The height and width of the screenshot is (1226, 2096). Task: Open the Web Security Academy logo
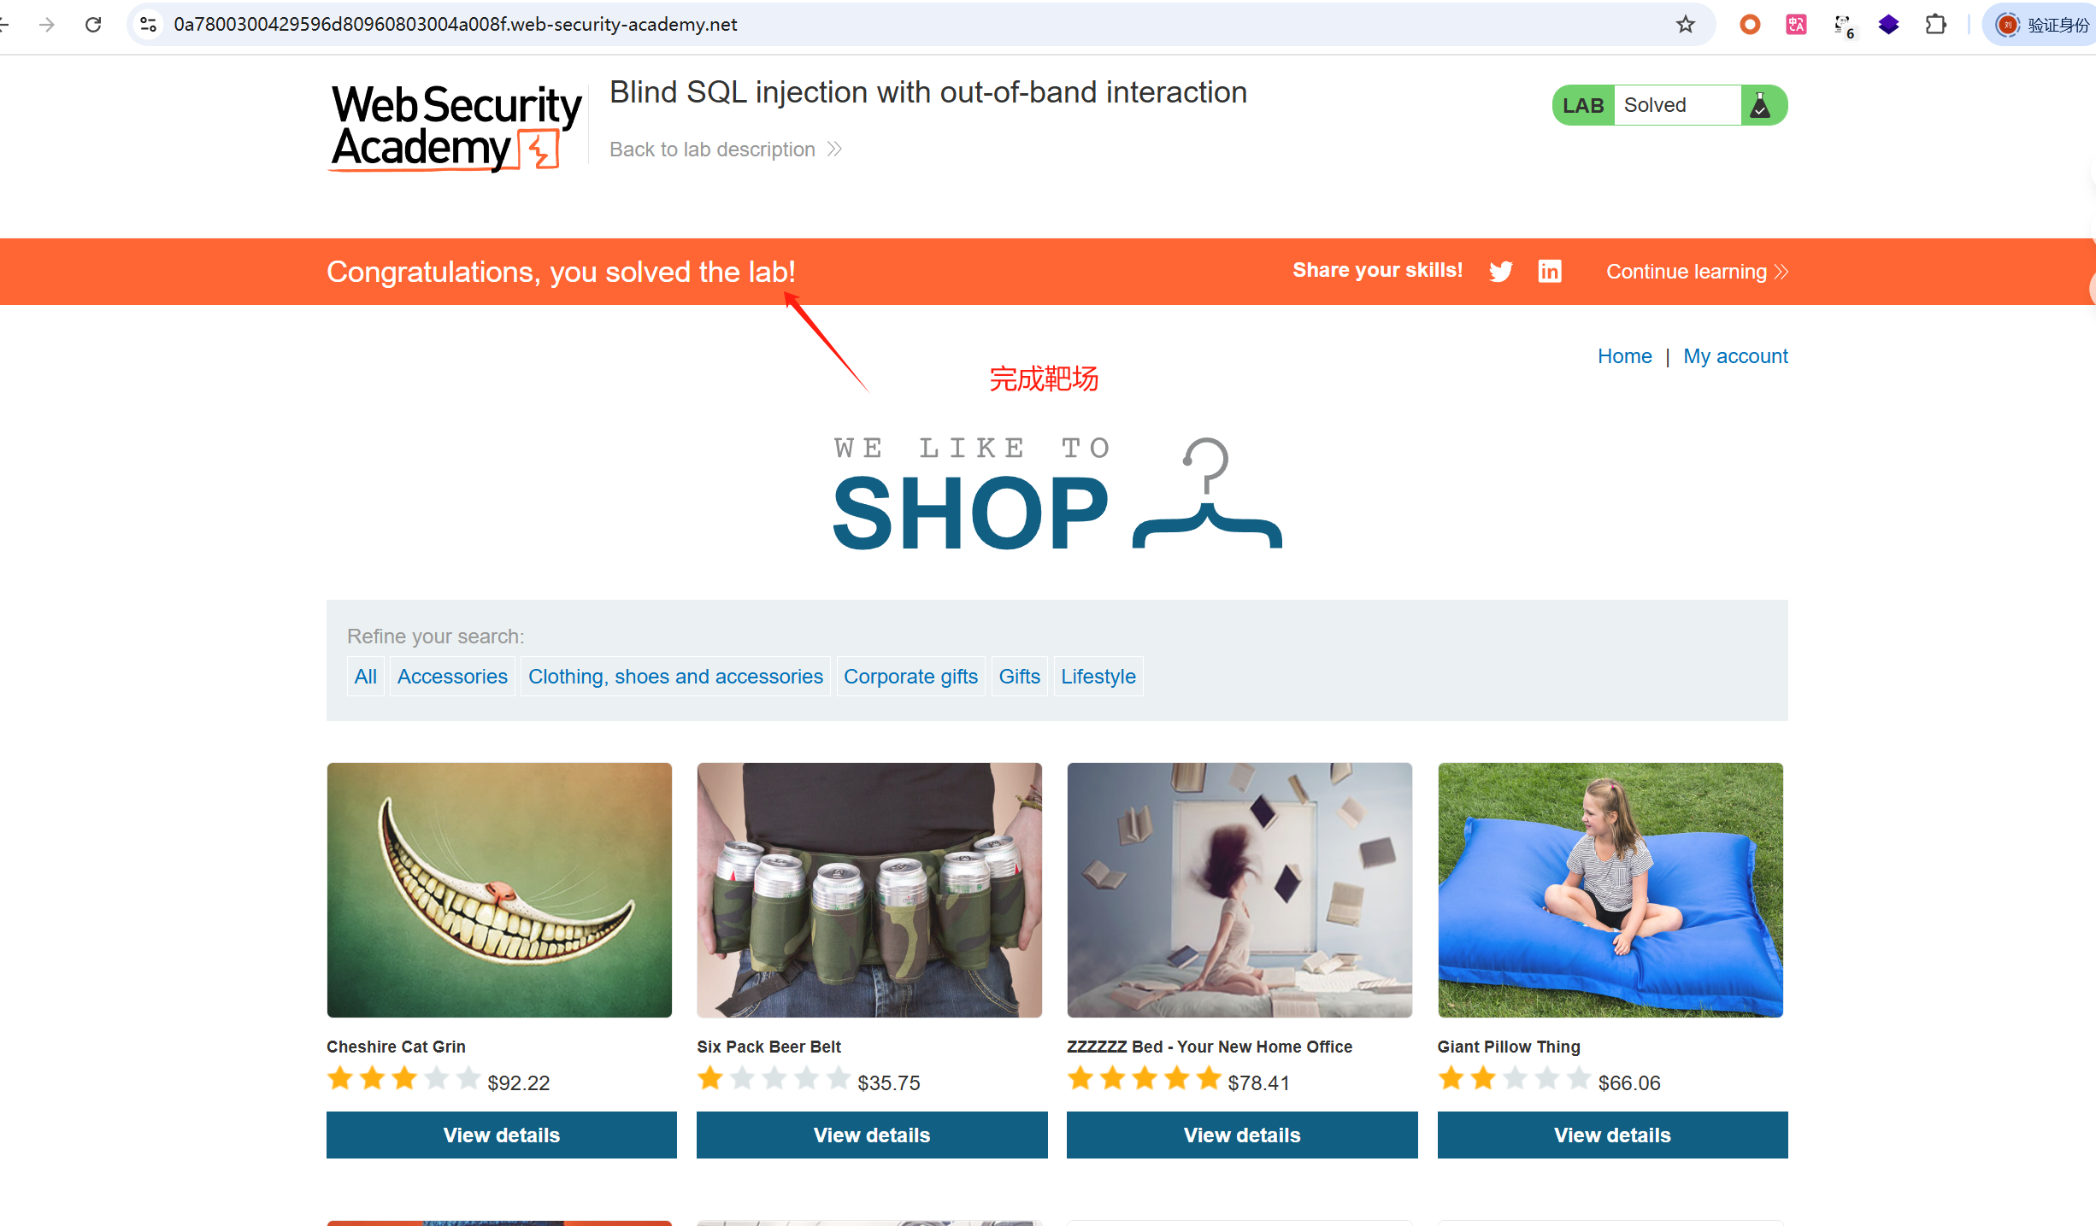(456, 126)
